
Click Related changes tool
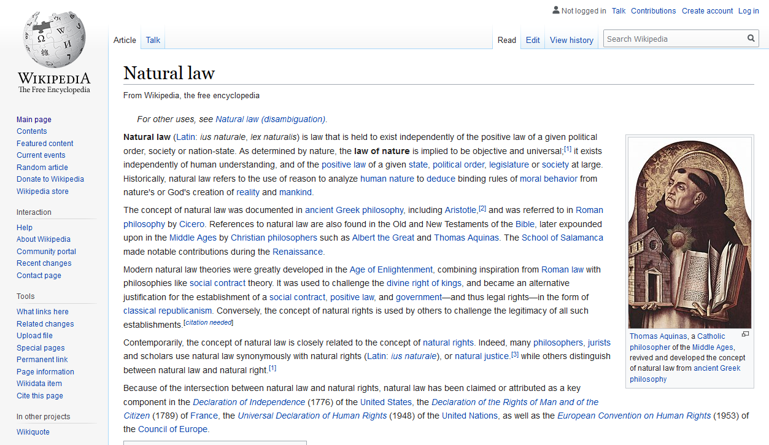[x=45, y=324]
